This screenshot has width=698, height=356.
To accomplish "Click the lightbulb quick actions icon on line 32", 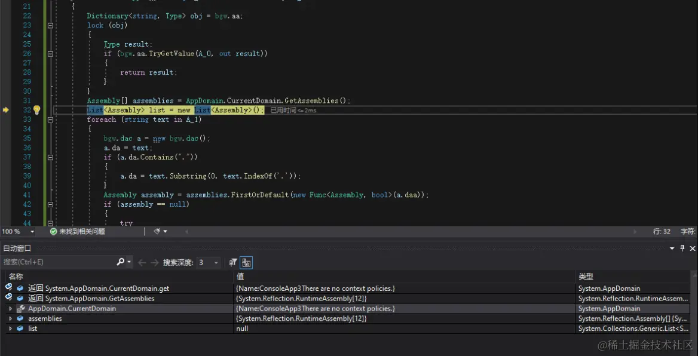I will tap(37, 110).
